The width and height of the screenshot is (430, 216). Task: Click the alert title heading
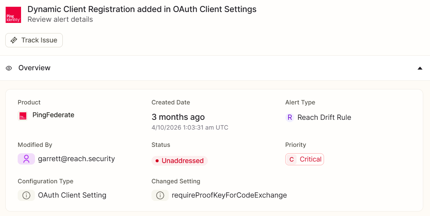[x=142, y=9]
